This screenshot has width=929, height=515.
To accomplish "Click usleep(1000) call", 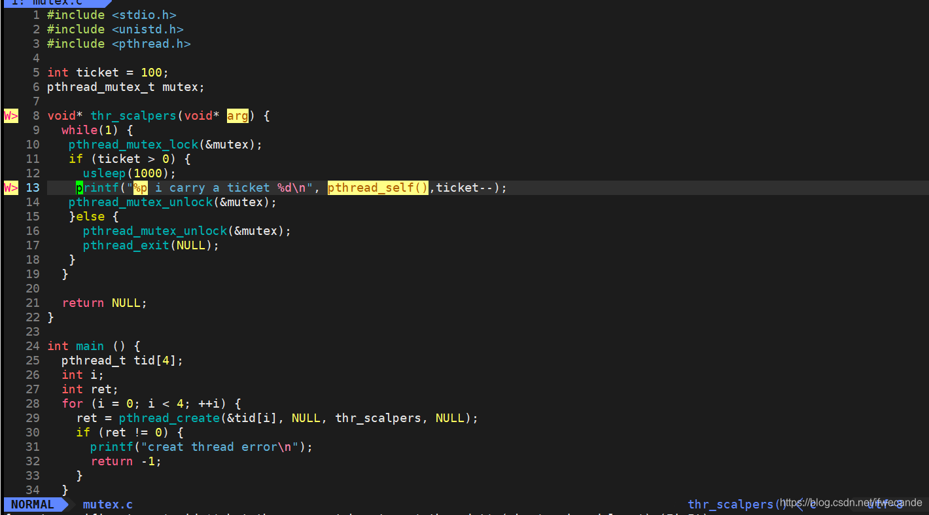I will point(130,173).
